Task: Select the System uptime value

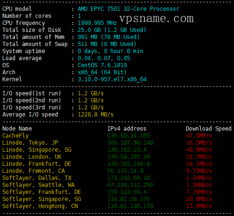Action: point(110,51)
